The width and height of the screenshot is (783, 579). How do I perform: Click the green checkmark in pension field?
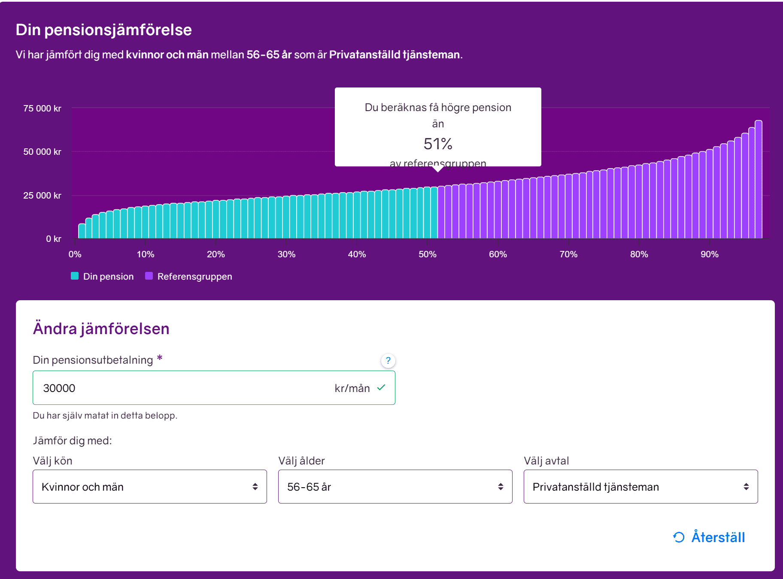tap(381, 388)
